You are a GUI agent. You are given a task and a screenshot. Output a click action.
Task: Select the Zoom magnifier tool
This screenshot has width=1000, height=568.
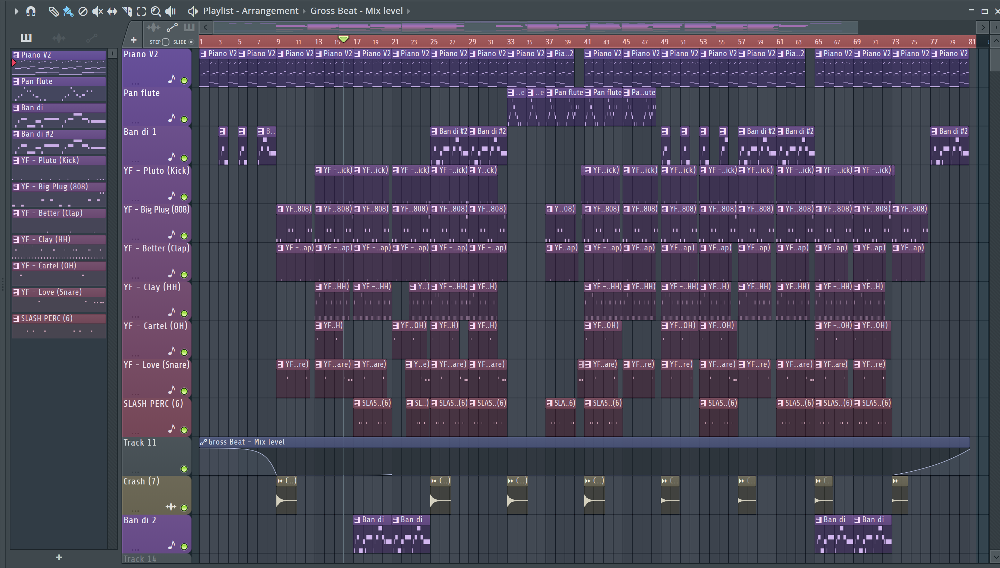(156, 11)
